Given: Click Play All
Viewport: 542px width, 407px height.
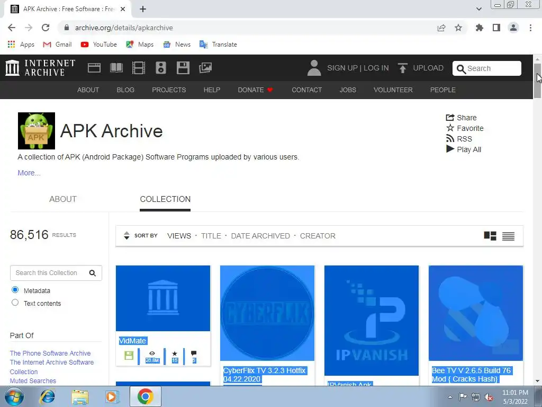Looking at the screenshot, I should click(463, 149).
